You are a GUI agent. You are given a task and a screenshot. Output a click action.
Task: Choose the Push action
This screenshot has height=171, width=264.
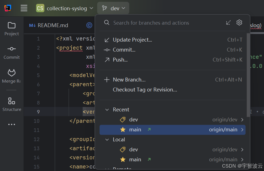tap(120, 60)
